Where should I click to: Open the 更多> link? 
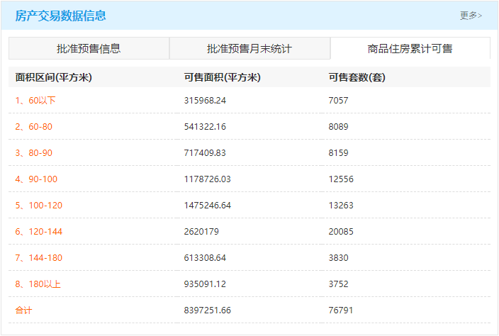click(471, 16)
